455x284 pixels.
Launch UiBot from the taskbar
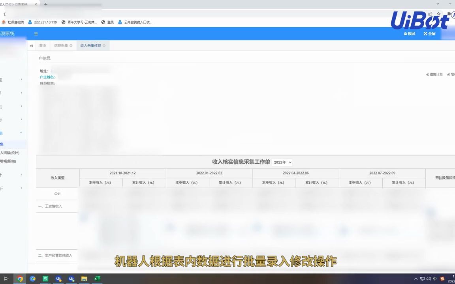(58, 279)
